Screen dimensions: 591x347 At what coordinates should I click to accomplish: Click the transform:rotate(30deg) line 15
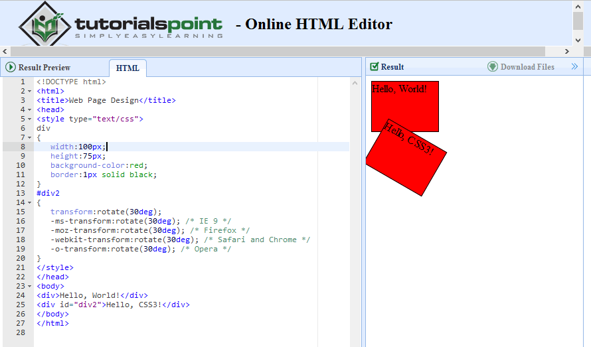(106, 212)
